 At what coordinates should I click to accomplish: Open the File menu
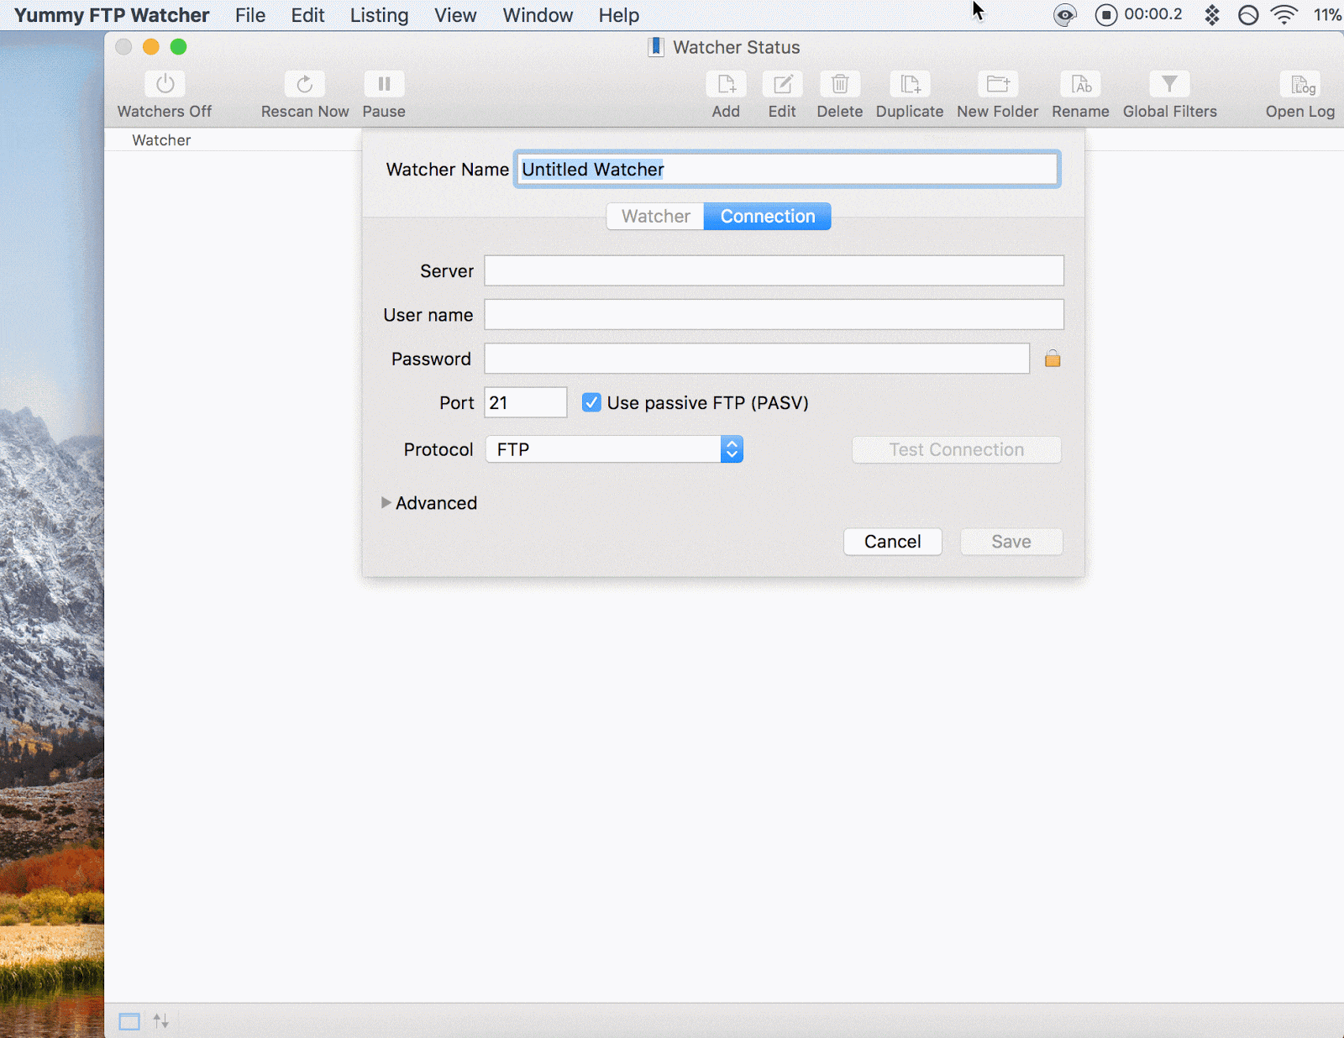(250, 15)
